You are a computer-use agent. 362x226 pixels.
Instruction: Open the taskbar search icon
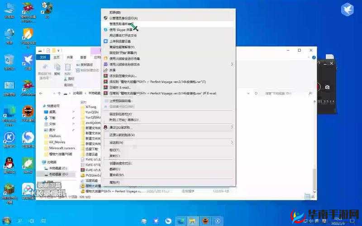click(19, 221)
